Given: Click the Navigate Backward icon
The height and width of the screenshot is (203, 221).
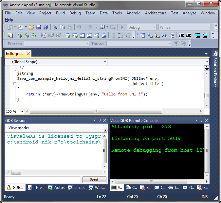Looking at the screenshot, I should click(102, 27).
